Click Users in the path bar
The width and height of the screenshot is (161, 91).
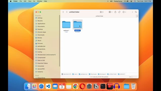tap(75, 74)
